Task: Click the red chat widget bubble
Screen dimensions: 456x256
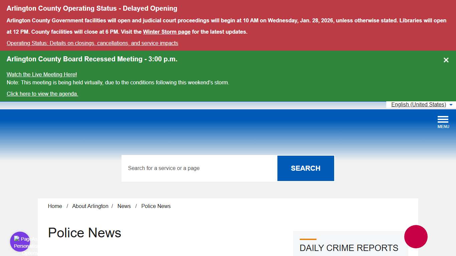Action: click(x=416, y=237)
